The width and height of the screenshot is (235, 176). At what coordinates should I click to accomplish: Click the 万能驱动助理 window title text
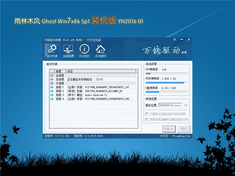[72, 40]
